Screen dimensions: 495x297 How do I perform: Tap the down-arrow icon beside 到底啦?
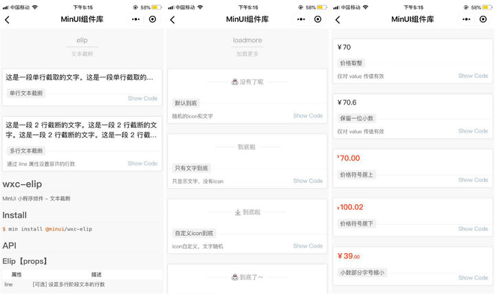pyautogui.click(x=238, y=212)
